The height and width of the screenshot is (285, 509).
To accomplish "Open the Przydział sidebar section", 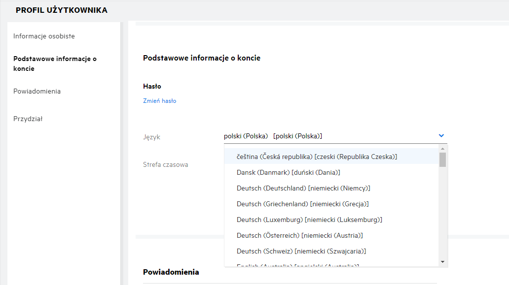I will pyautogui.click(x=28, y=119).
